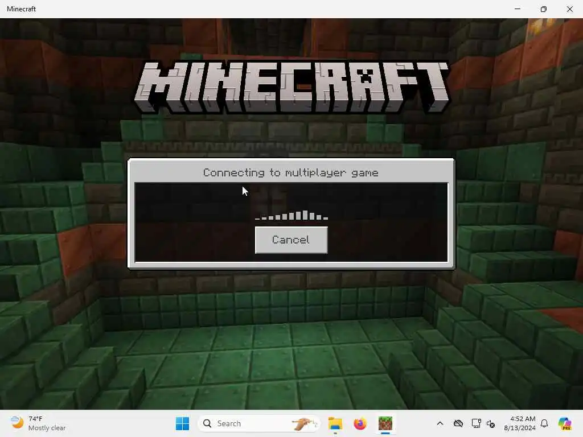Restore down the Minecraft window

[x=544, y=9]
